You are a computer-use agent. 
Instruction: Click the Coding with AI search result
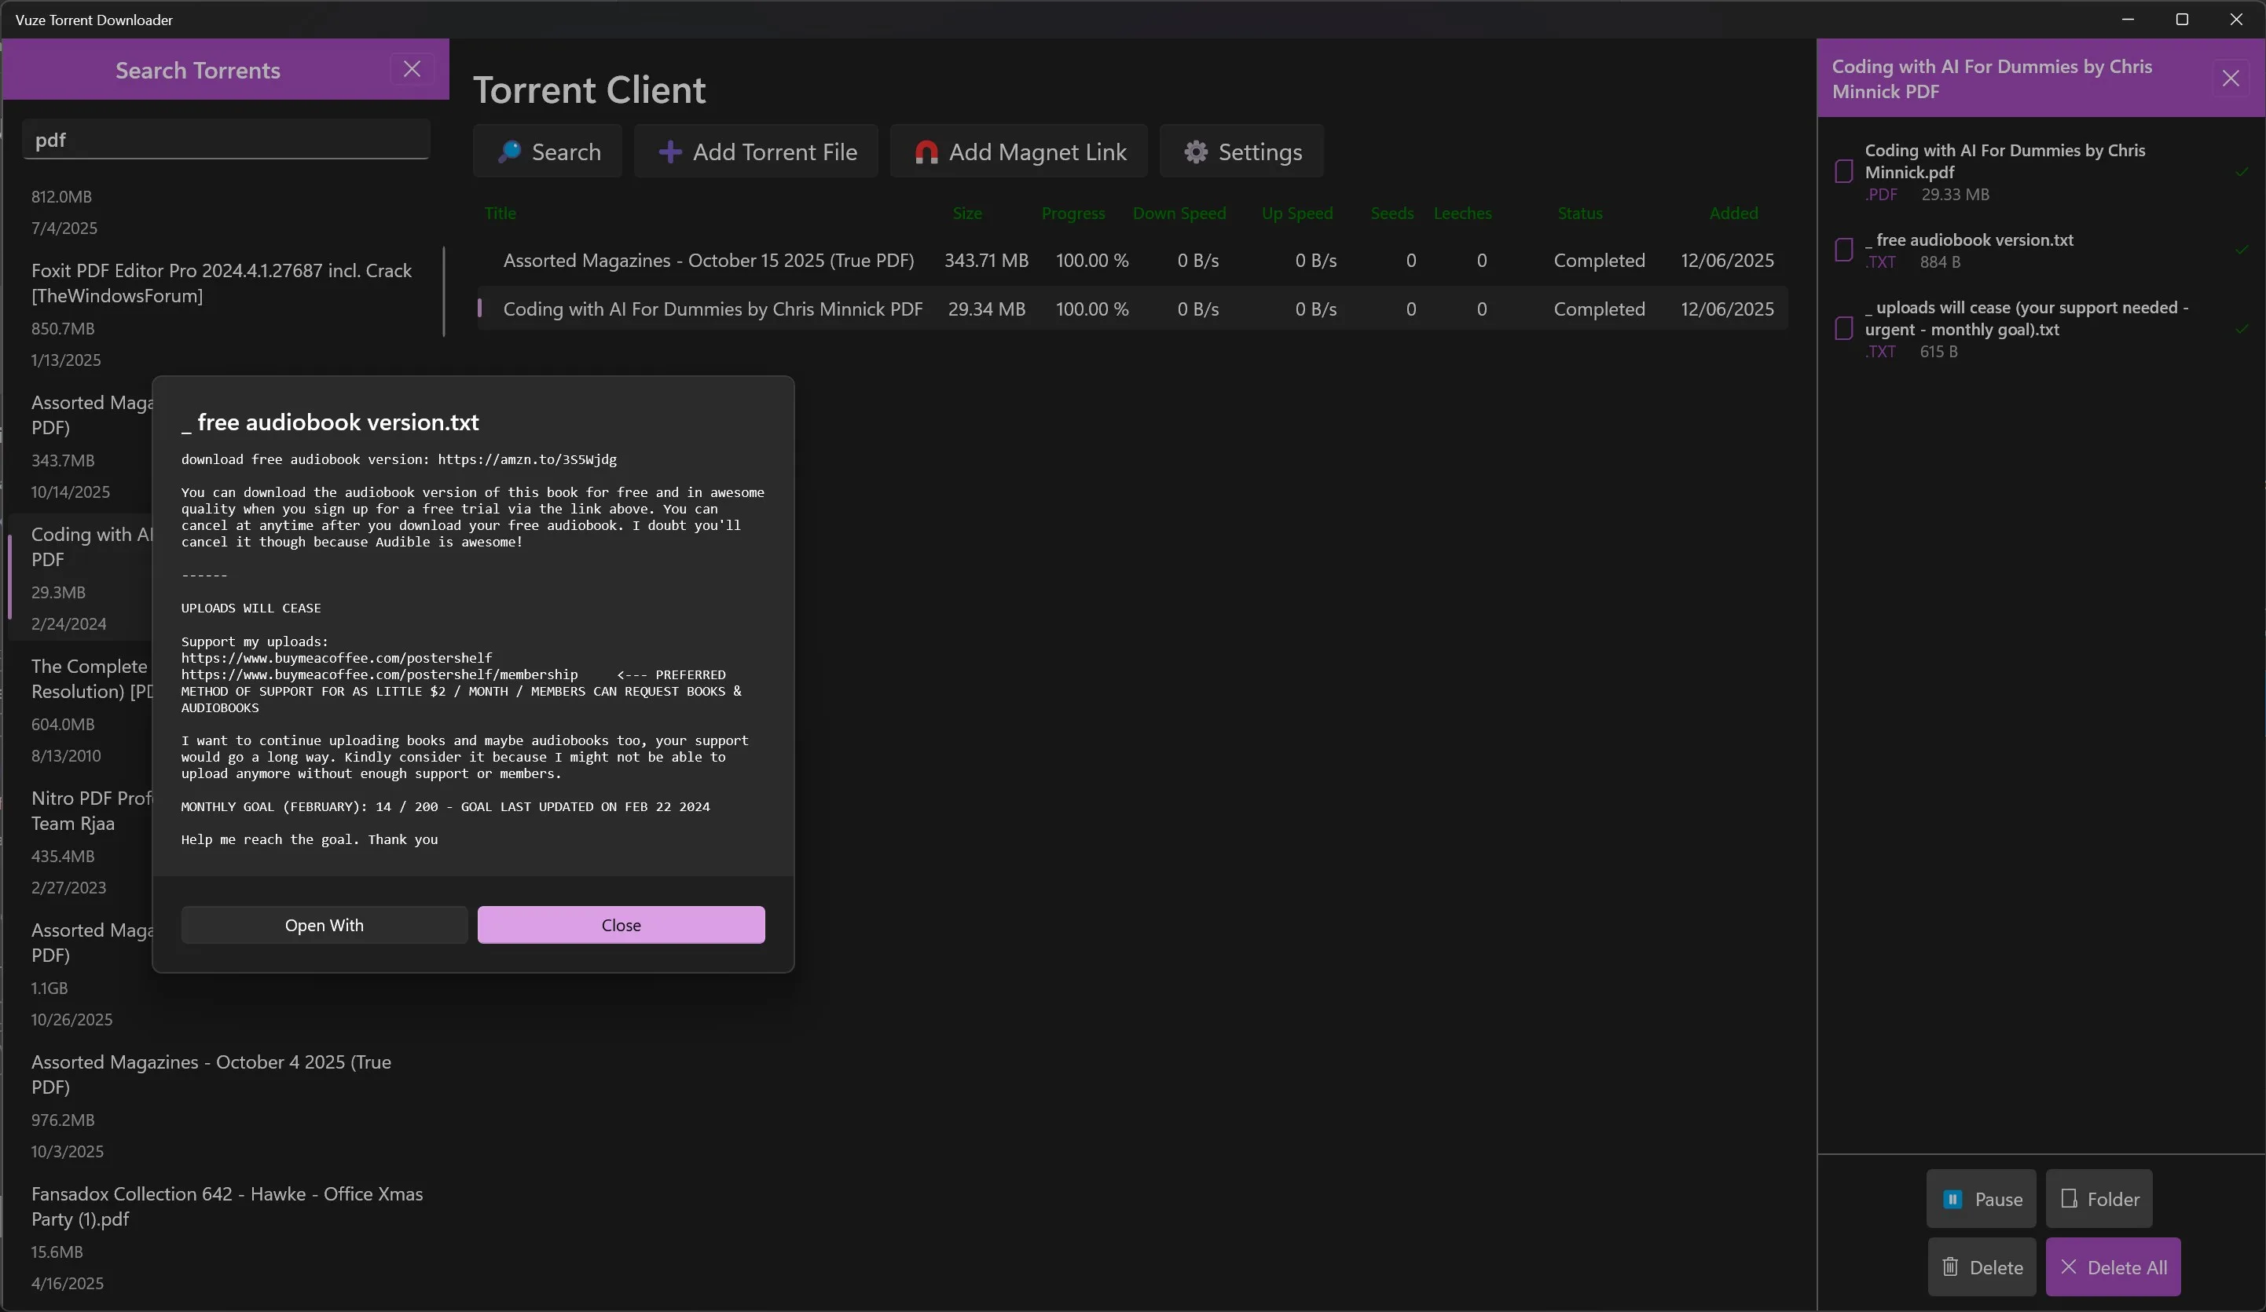click(81, 578)
